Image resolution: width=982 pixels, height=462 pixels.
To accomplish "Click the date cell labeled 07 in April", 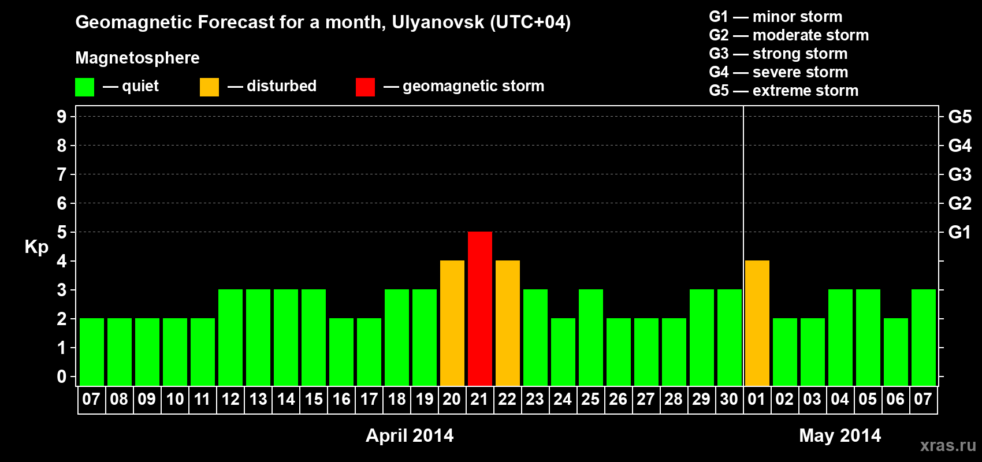I will click(x=91, y=400).
